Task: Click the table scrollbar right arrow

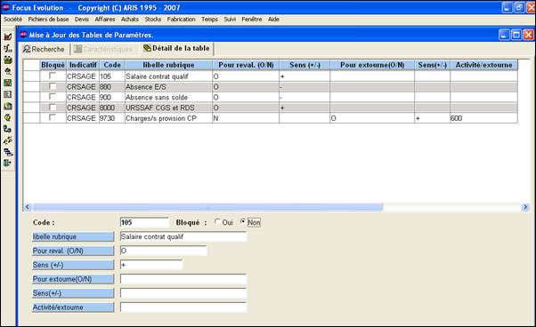Action: tap(525, 207)
